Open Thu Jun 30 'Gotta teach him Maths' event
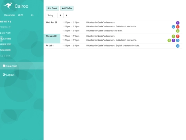This screenshot has height=140, width=186. pyautogui.click(x=111, y=40)
